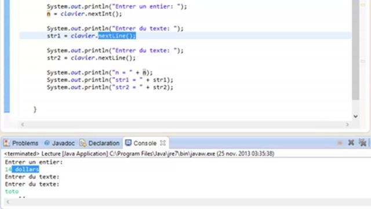Click the Problems tab icon
Screen dimensions: 371x209
click(x=6, y=143)
